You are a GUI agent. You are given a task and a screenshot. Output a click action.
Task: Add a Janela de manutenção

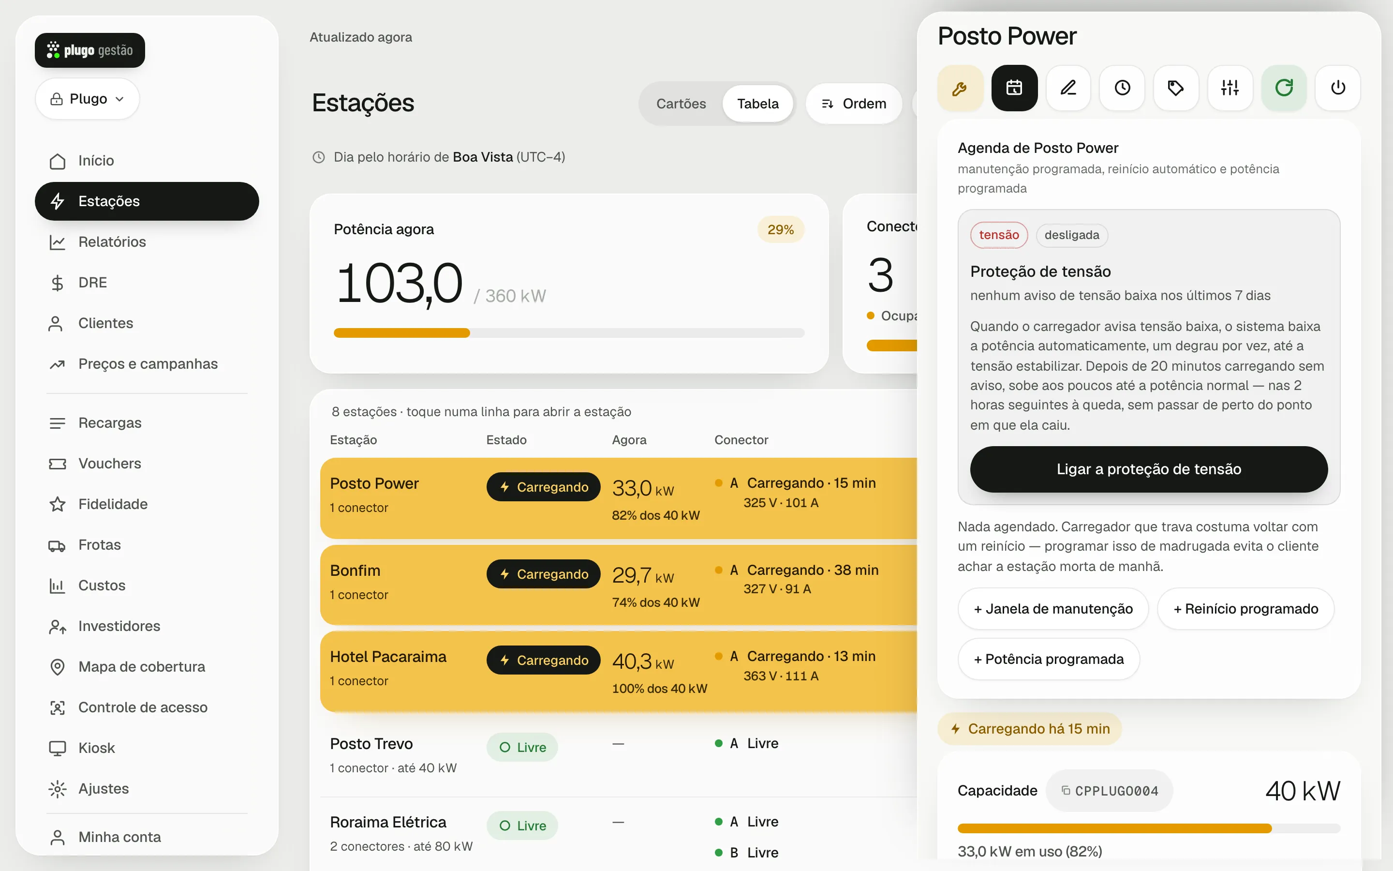pyautogui.click(x=1053, y=609)
